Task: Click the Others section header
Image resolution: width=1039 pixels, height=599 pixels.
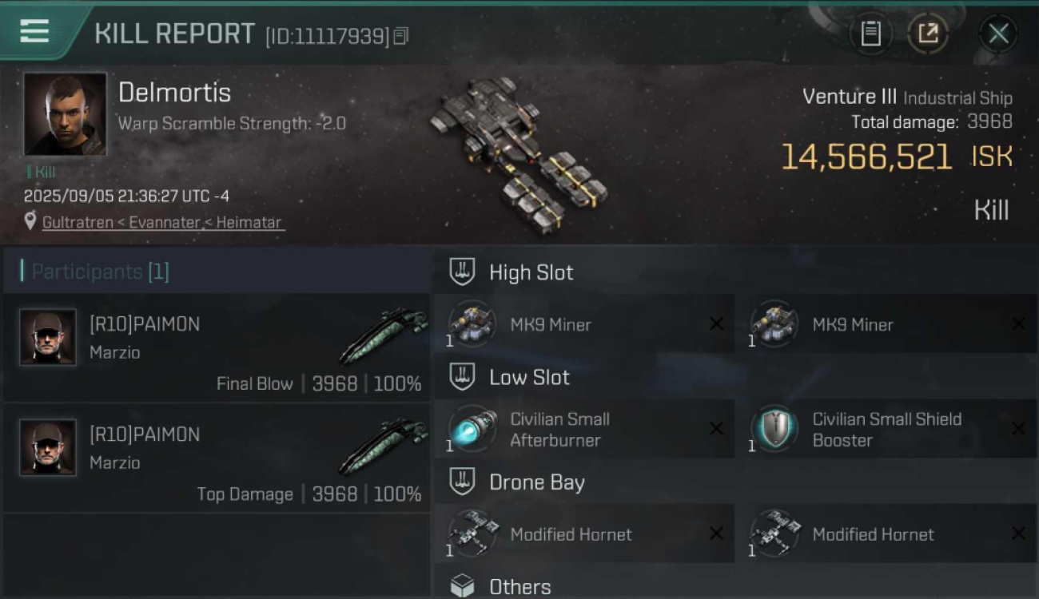Action: point(519,587)
